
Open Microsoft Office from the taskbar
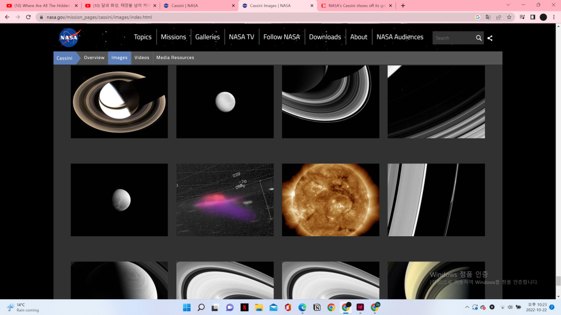(x=288, y=307)
